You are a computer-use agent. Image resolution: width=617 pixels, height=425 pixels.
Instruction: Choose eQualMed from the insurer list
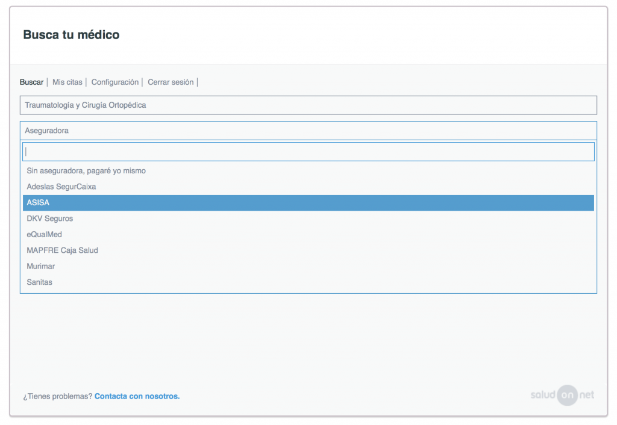(308, 235)
